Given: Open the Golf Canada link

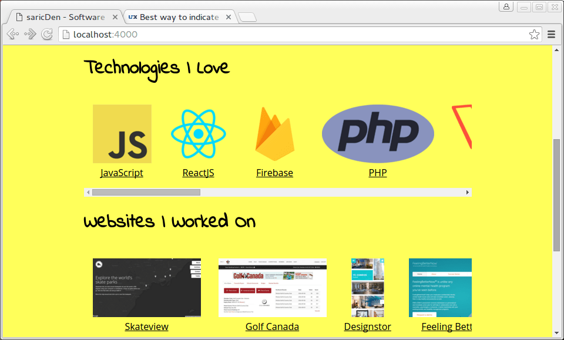Looking at the screenshot, I should (272, 326).
